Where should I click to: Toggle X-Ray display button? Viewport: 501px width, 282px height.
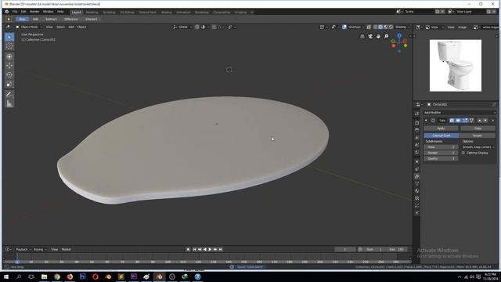click(x=369, y=27)
